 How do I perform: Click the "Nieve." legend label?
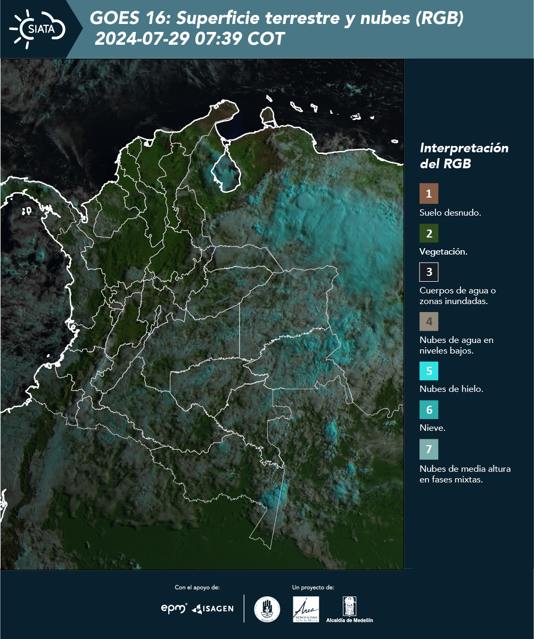coord(432,428)
